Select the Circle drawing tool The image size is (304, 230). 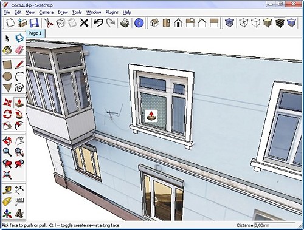(x=7, y=76)
